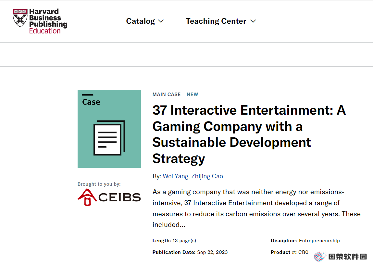Click the green Case cover thumbnail
The image size is (373, 265).
coord(109,129)
